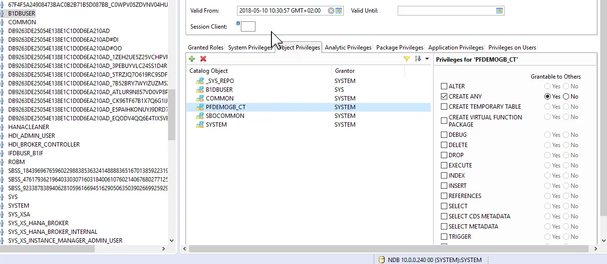Open the Valid Until calendar picker icon
Image resolution: width=607 pixels, height=264 pixels.
pyautogui.click(x=499, y=11)
